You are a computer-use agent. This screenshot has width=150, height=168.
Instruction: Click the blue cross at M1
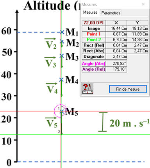pos(62,32)
